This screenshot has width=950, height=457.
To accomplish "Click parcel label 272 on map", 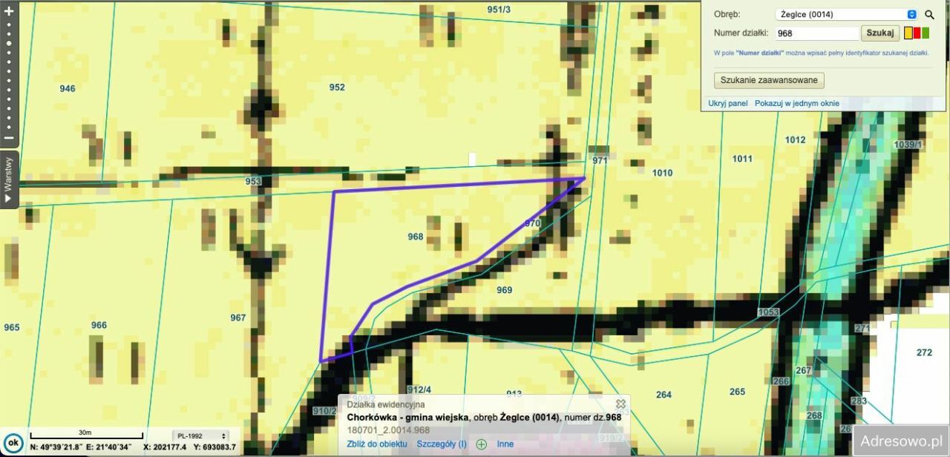I will 924,352.
